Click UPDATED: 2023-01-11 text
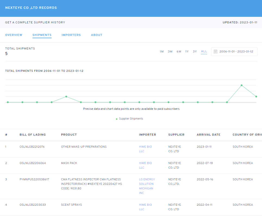The height and width of the screenshot is (216, 262). coord(240,22)
